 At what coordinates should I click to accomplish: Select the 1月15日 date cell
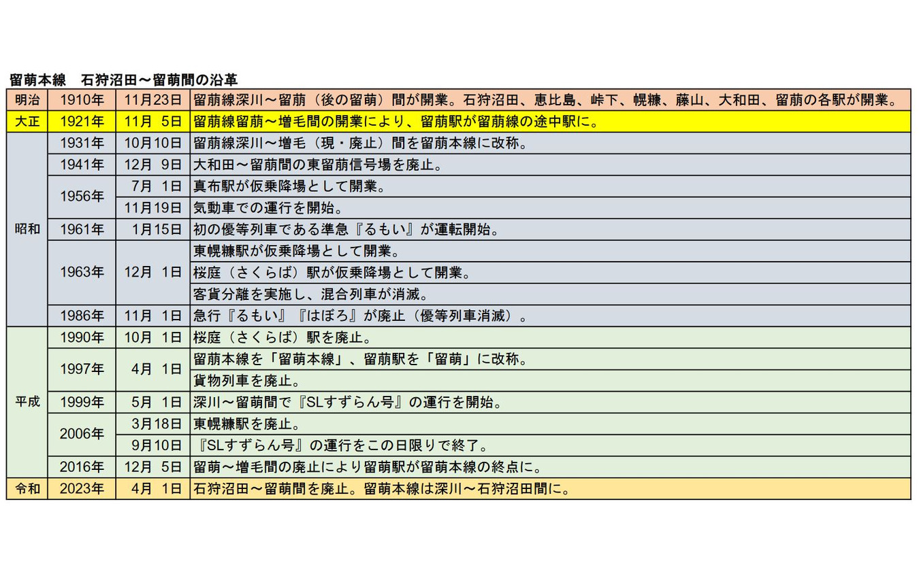click(153, 229)
